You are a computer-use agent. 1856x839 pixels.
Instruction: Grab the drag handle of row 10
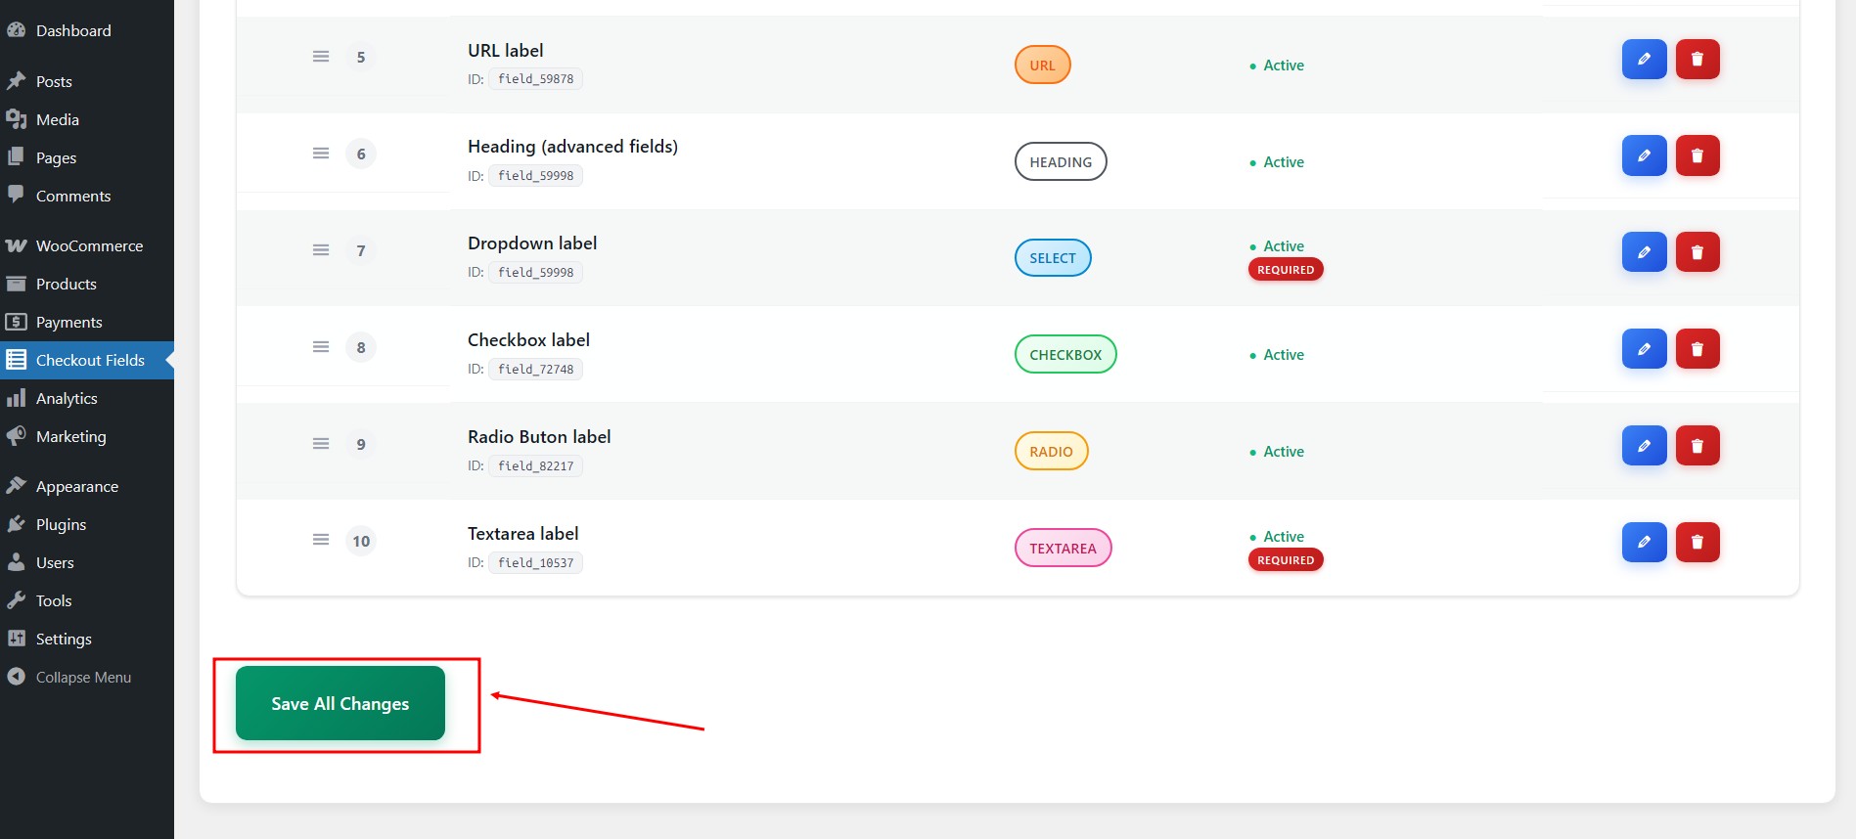click(321, 540)
